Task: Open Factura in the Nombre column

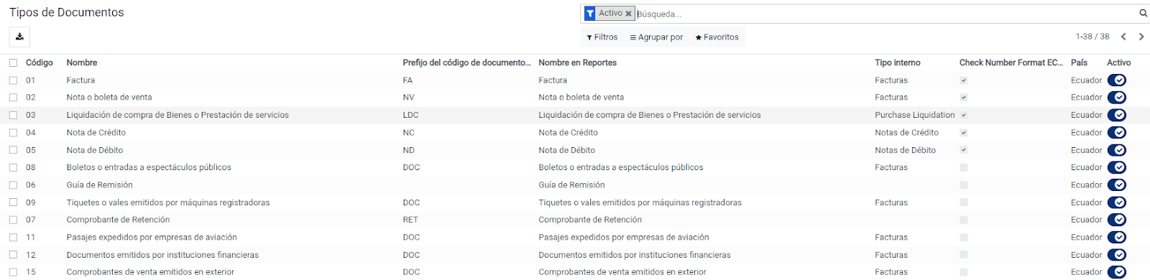Action: pos(80,80)
